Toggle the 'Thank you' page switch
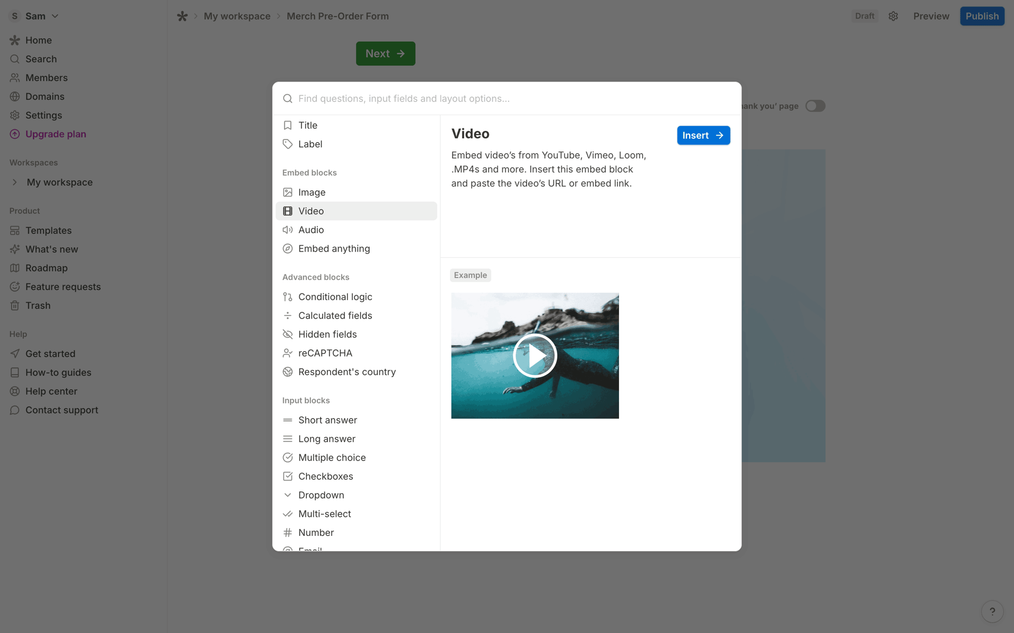Screen dimensions: 1014x633 815,106
